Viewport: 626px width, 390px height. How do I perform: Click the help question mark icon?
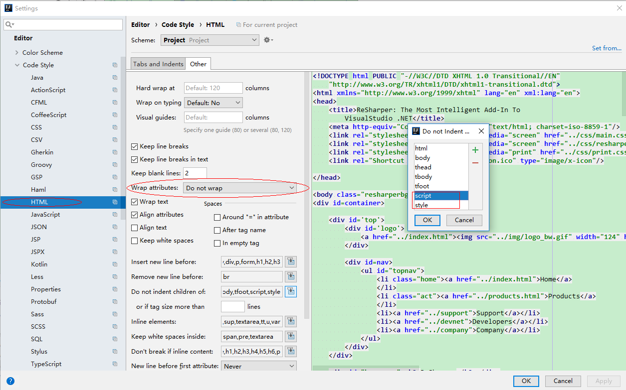(x=10, y=381)
